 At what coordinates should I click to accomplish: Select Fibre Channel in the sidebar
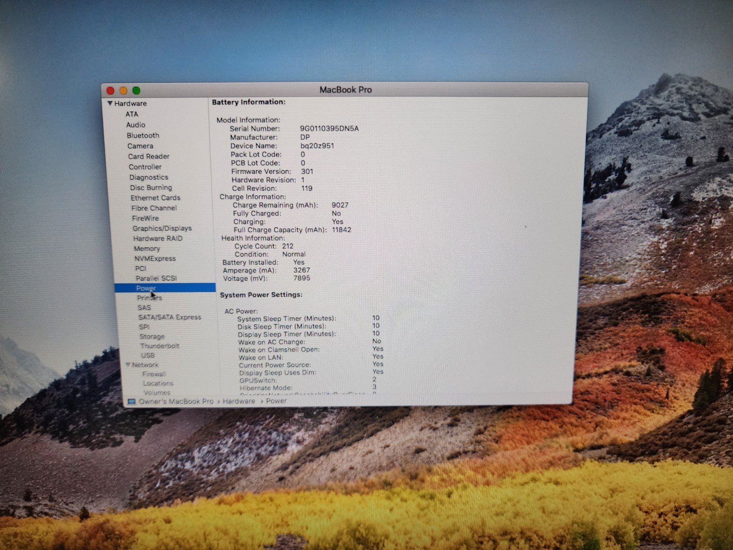click(x=154, y=208)
